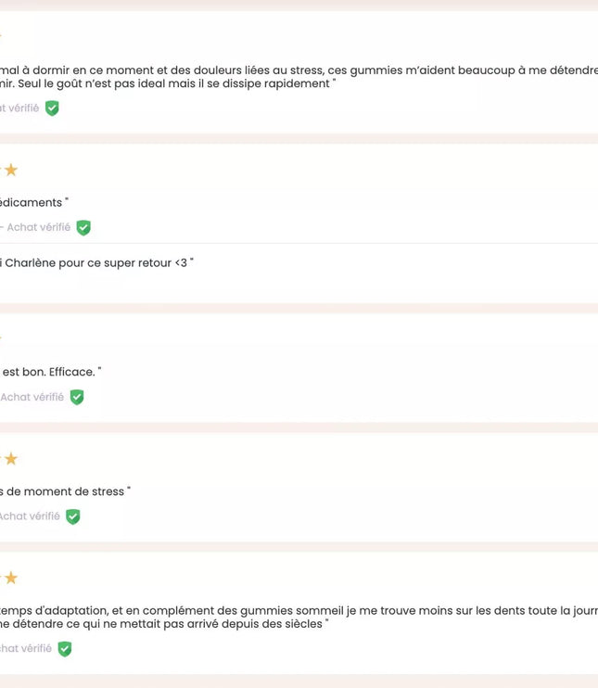598x688 pixels.
Task: Click the reply text "Charlène pour ce super retour <3"
Action: 97,263
